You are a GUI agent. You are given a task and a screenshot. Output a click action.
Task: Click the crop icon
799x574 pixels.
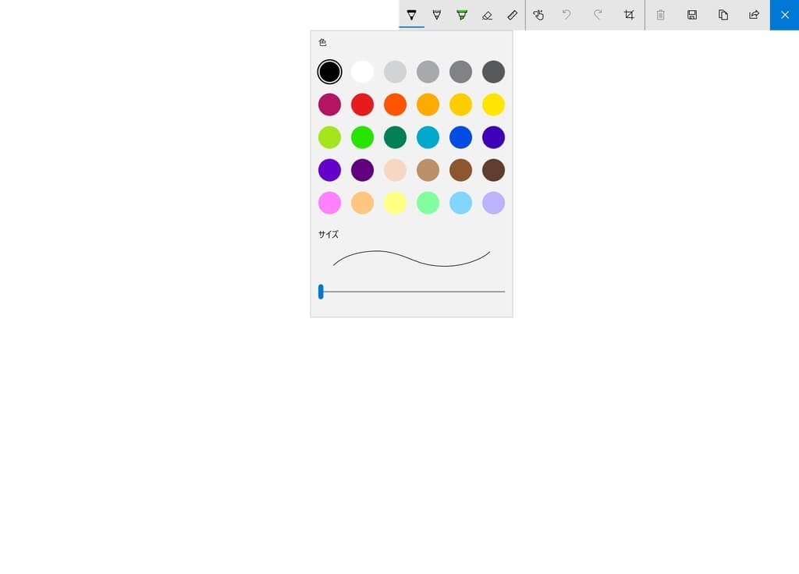coord(629,15)
